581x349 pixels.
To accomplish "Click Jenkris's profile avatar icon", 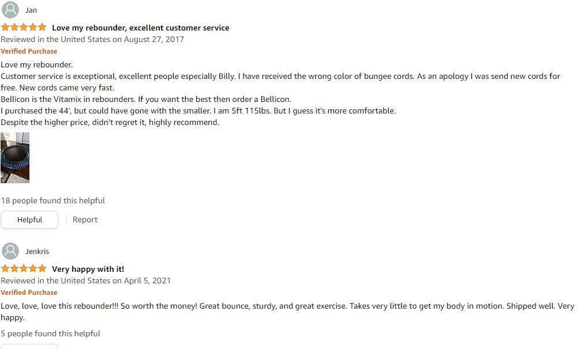I will 10,251.
